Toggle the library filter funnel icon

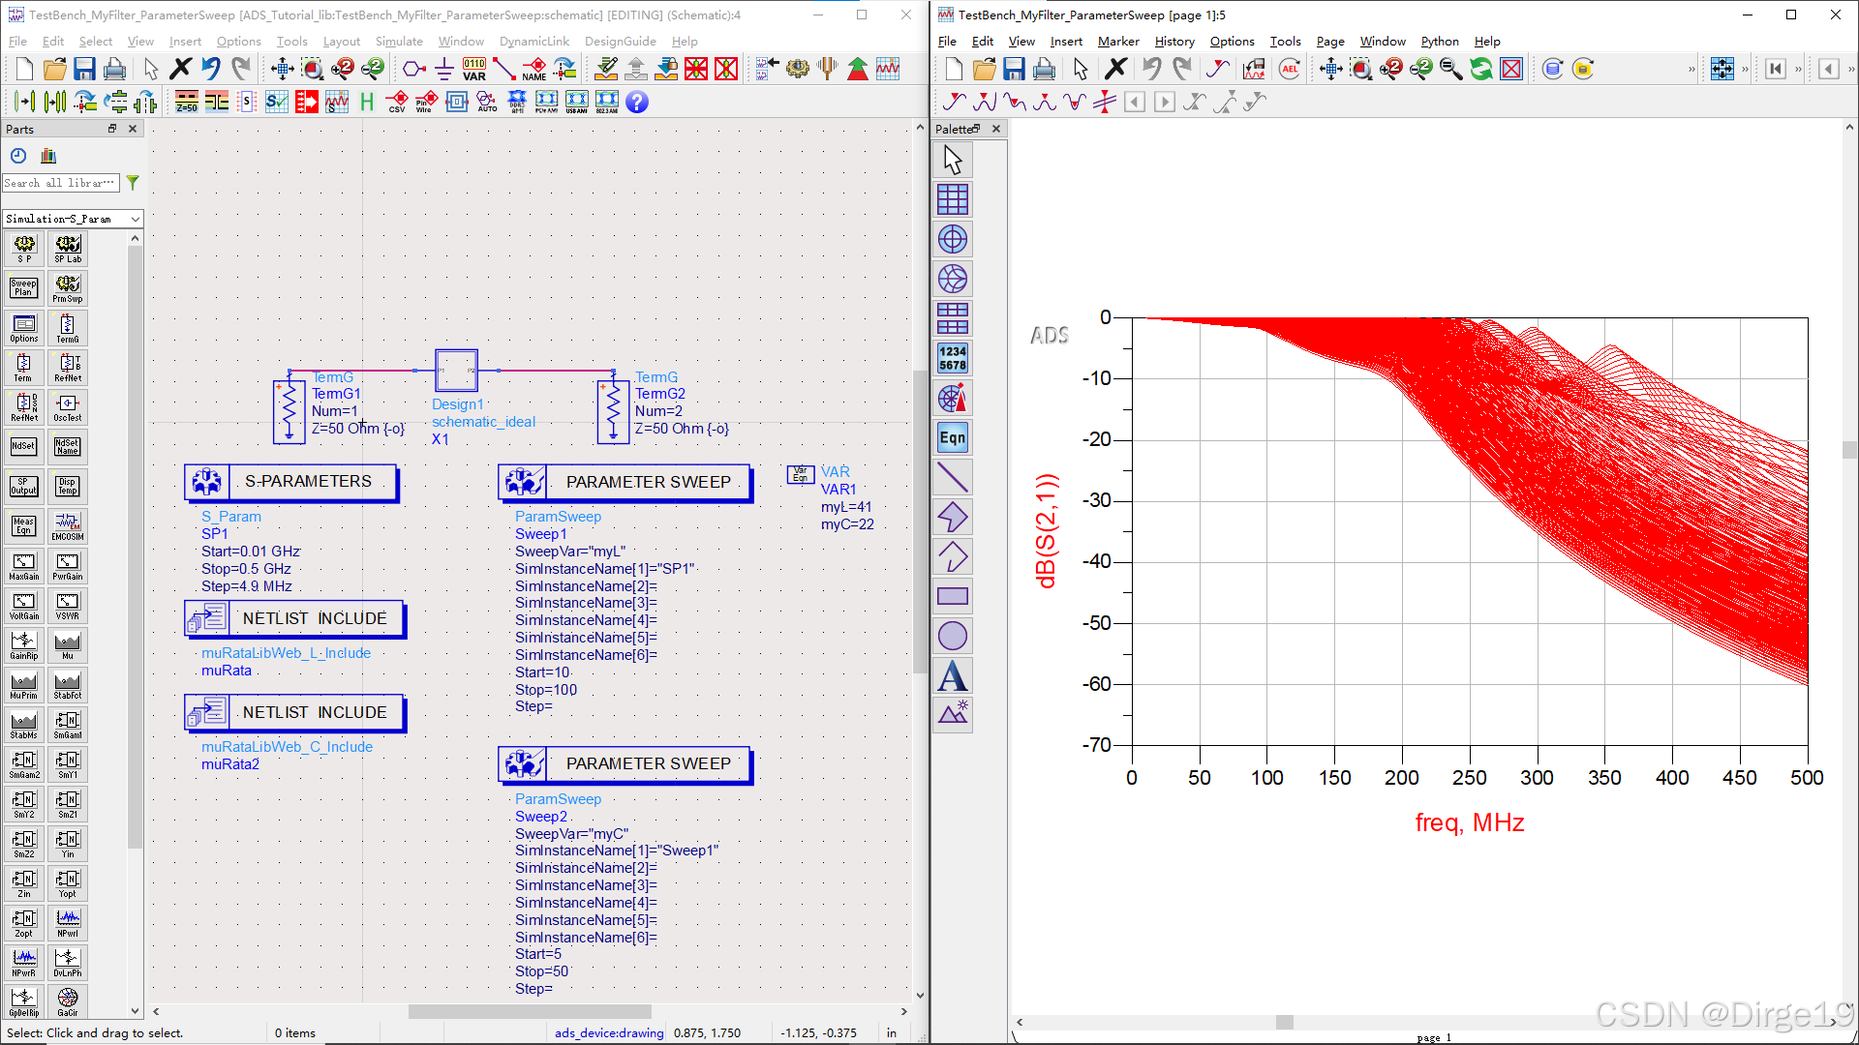pyautogui.click(x=133, y=182)
